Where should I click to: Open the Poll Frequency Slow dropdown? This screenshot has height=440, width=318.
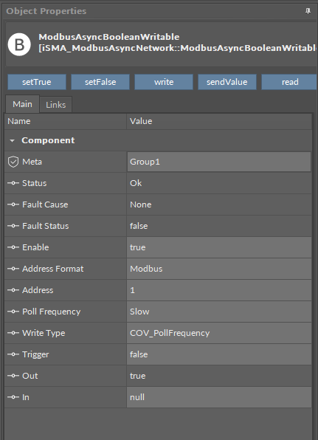219,312
